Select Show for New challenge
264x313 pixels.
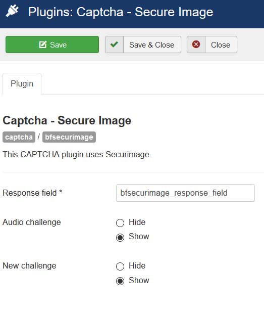(120, 281)
